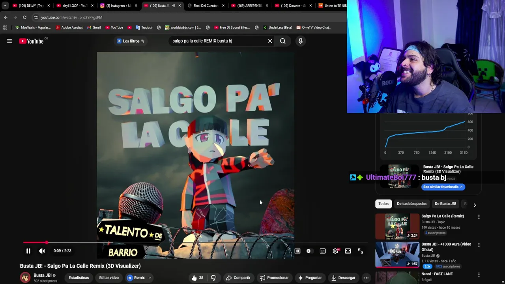This screenshot has height=284, width=505.
Task: Close the Instagram browser tab
Action: pyautogui.click(x=136, y=6)
